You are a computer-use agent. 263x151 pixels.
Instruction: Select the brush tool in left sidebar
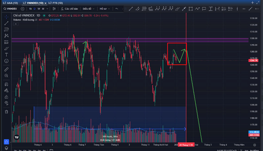[6, 48]
